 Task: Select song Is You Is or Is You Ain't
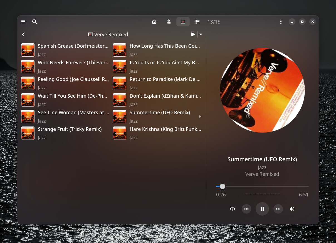click(x=157, y=67)
